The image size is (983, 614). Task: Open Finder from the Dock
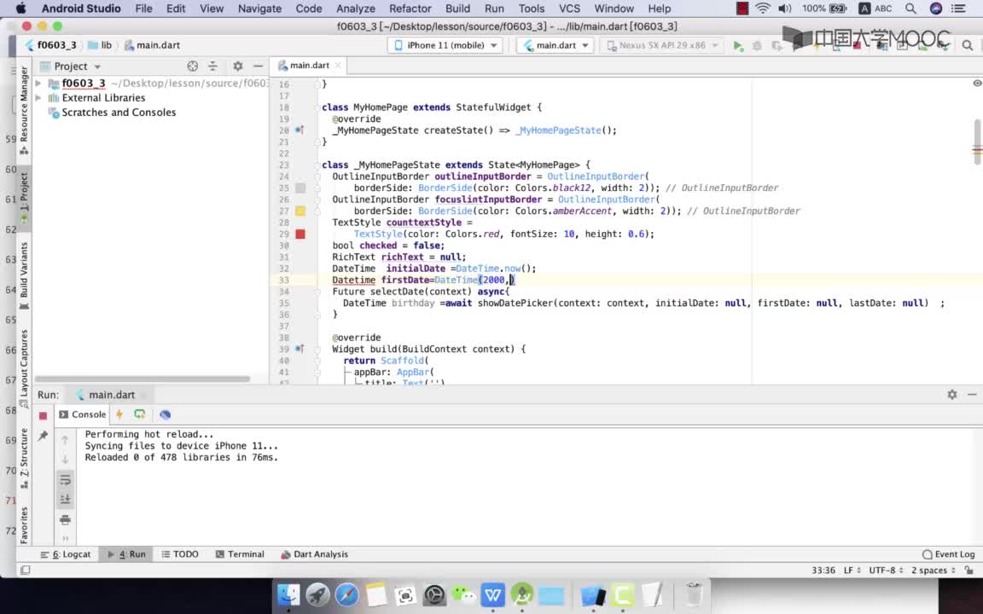point(289,594)
